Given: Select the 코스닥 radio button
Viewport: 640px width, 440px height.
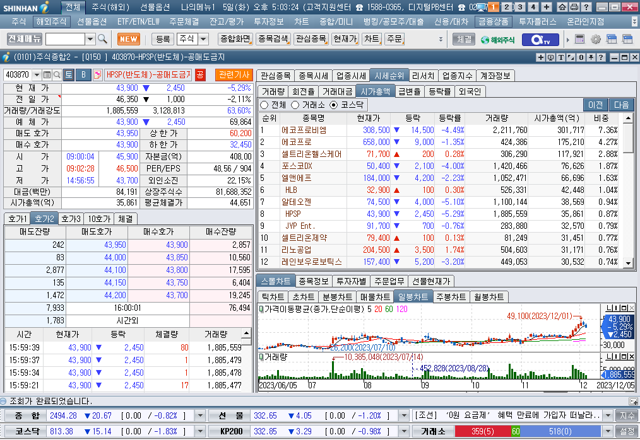Looking at the screenshot, I should (334, 105).
